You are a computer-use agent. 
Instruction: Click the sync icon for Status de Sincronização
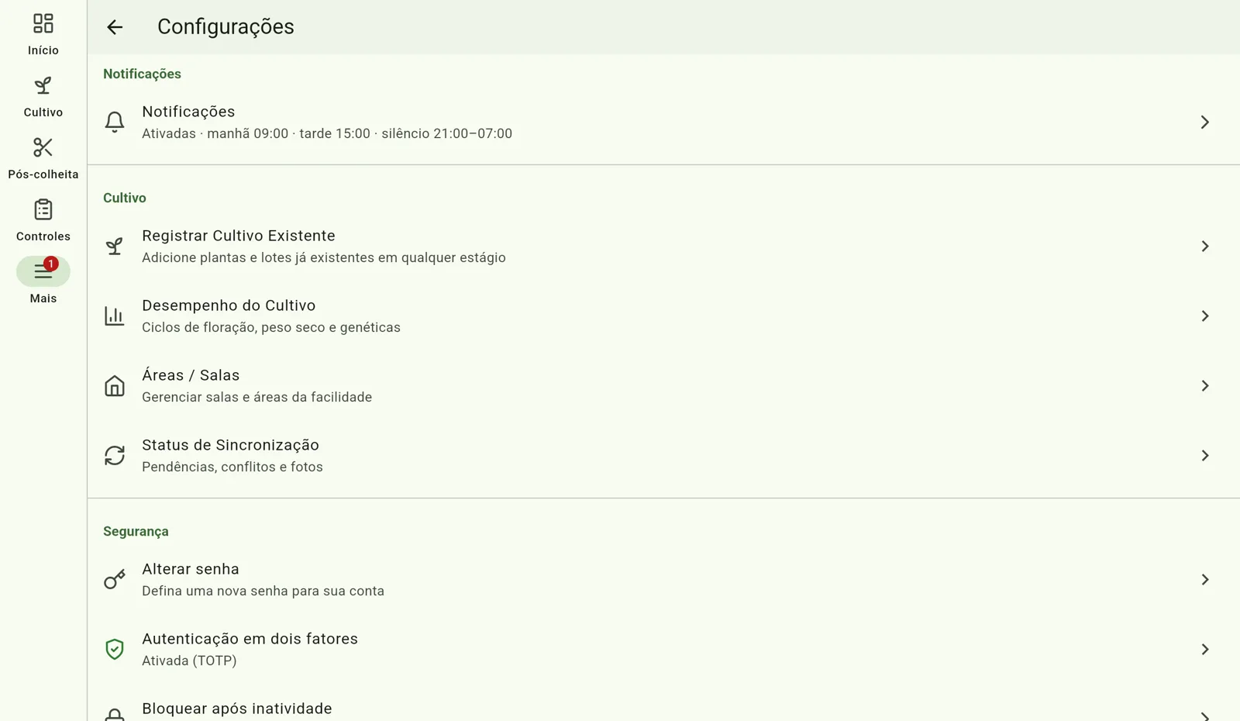[115, 455]
